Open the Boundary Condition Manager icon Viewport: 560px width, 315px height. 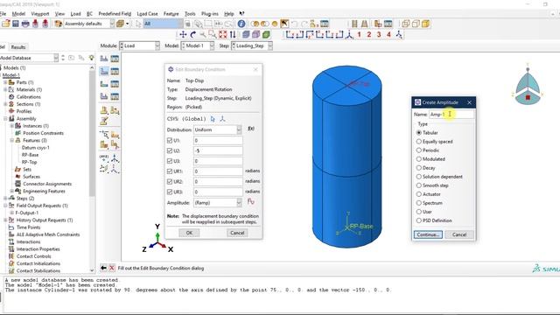(115, 72)
